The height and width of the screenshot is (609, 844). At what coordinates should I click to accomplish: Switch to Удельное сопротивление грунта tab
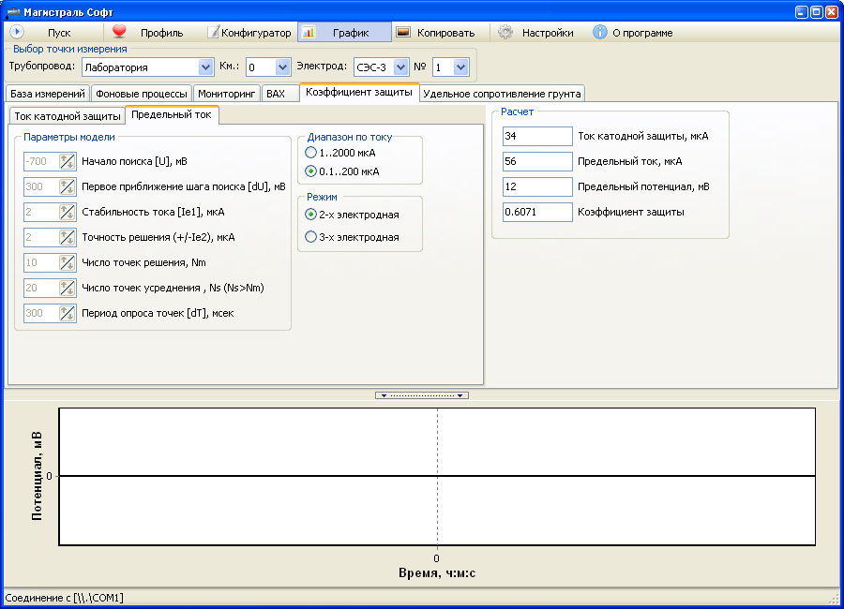pos(503,94)
